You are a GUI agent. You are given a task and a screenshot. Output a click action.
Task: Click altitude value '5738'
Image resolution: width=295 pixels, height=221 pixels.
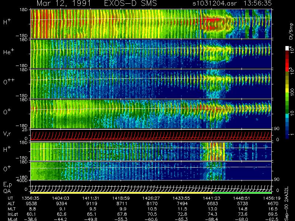point(243,204)
